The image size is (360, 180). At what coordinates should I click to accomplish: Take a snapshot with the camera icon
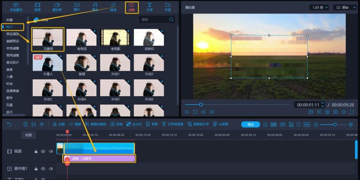tap(336, 112)
